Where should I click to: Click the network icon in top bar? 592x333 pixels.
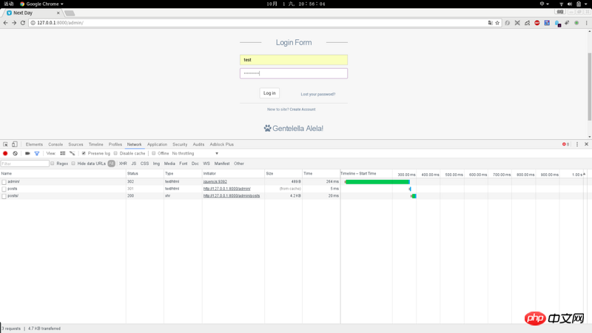click(562, 4)
